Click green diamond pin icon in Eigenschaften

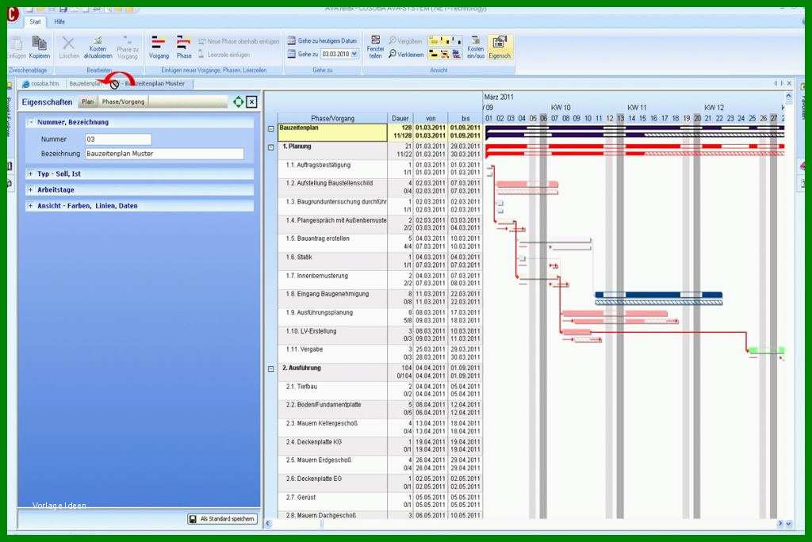pyautogui.click(x=238, y=102)
